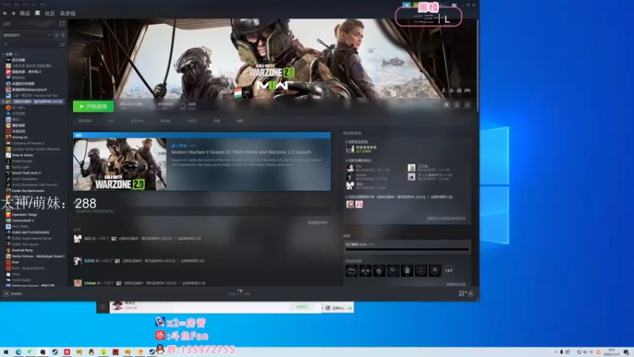This screenshot has width=634, height=357.
Task: Collapse the 全部 games category
Action: pyautogui.click(x=4, y=54)
